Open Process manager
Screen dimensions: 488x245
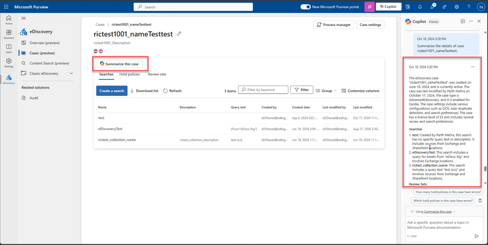[x=334, y=24]
